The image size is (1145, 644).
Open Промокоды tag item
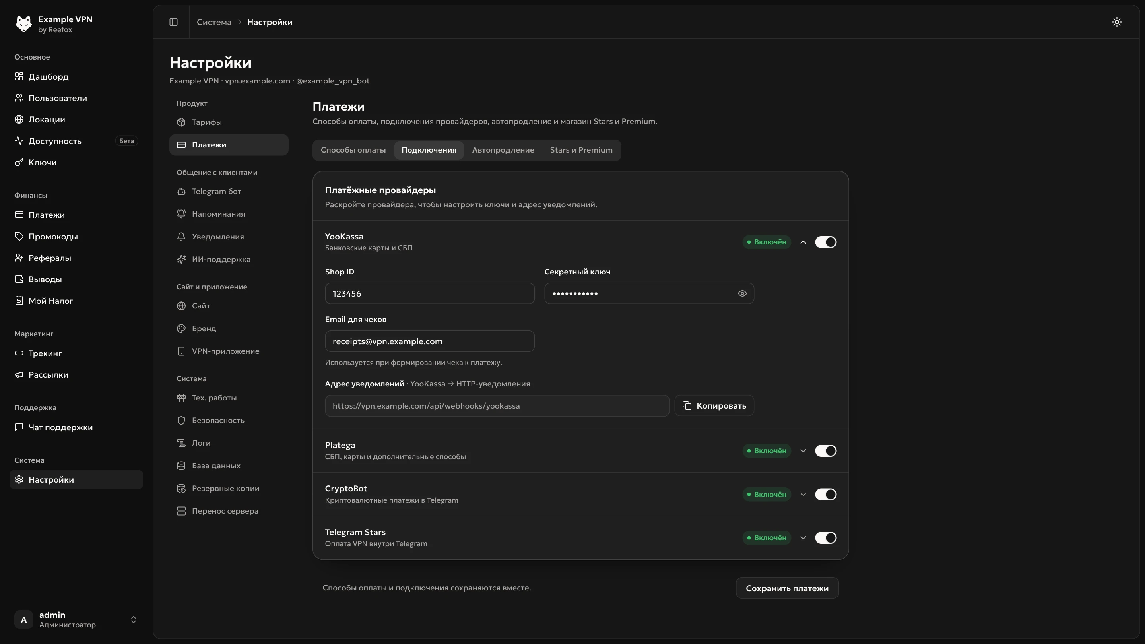[76, 236]
